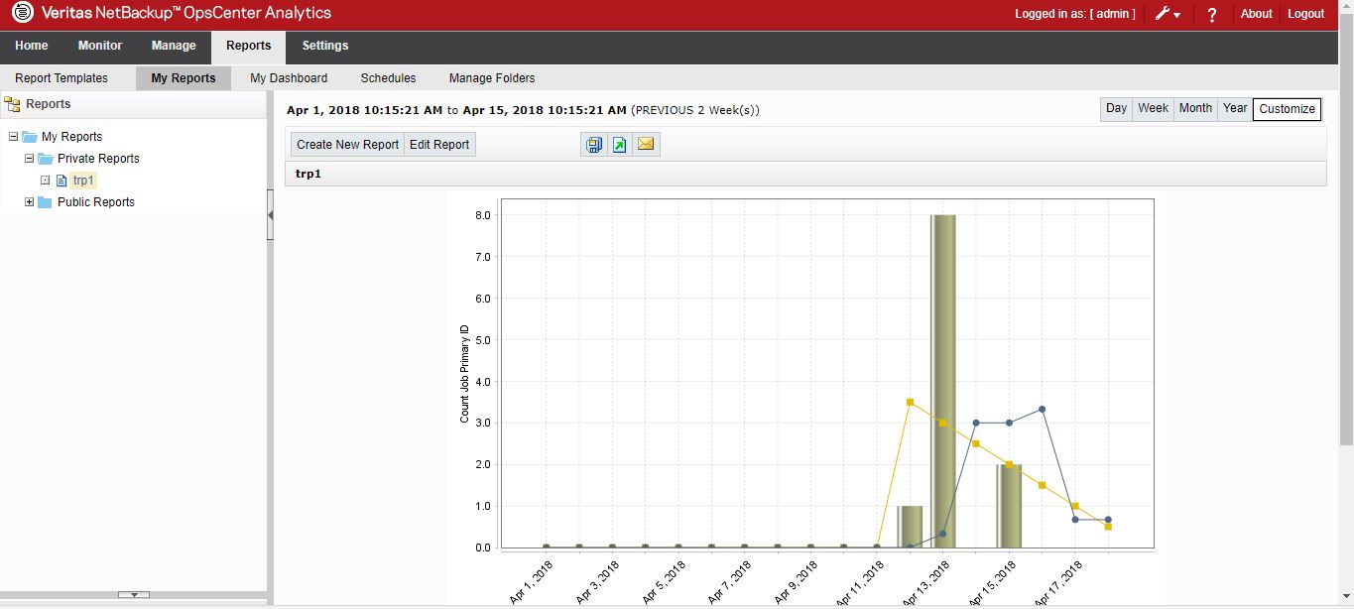Open the export report icon
The height and width of the screenshot is (609, 1354).
[620, 144]
